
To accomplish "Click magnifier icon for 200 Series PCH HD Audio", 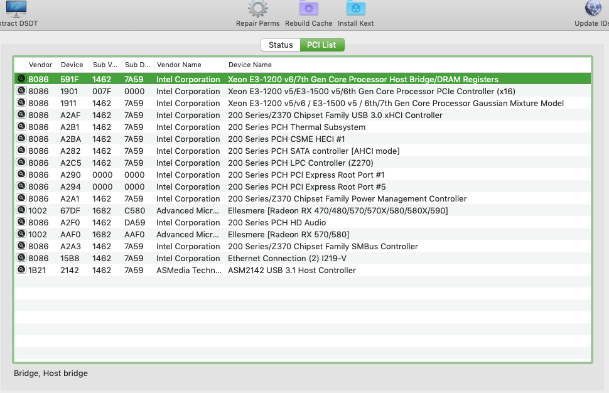I will click(21, 222).
